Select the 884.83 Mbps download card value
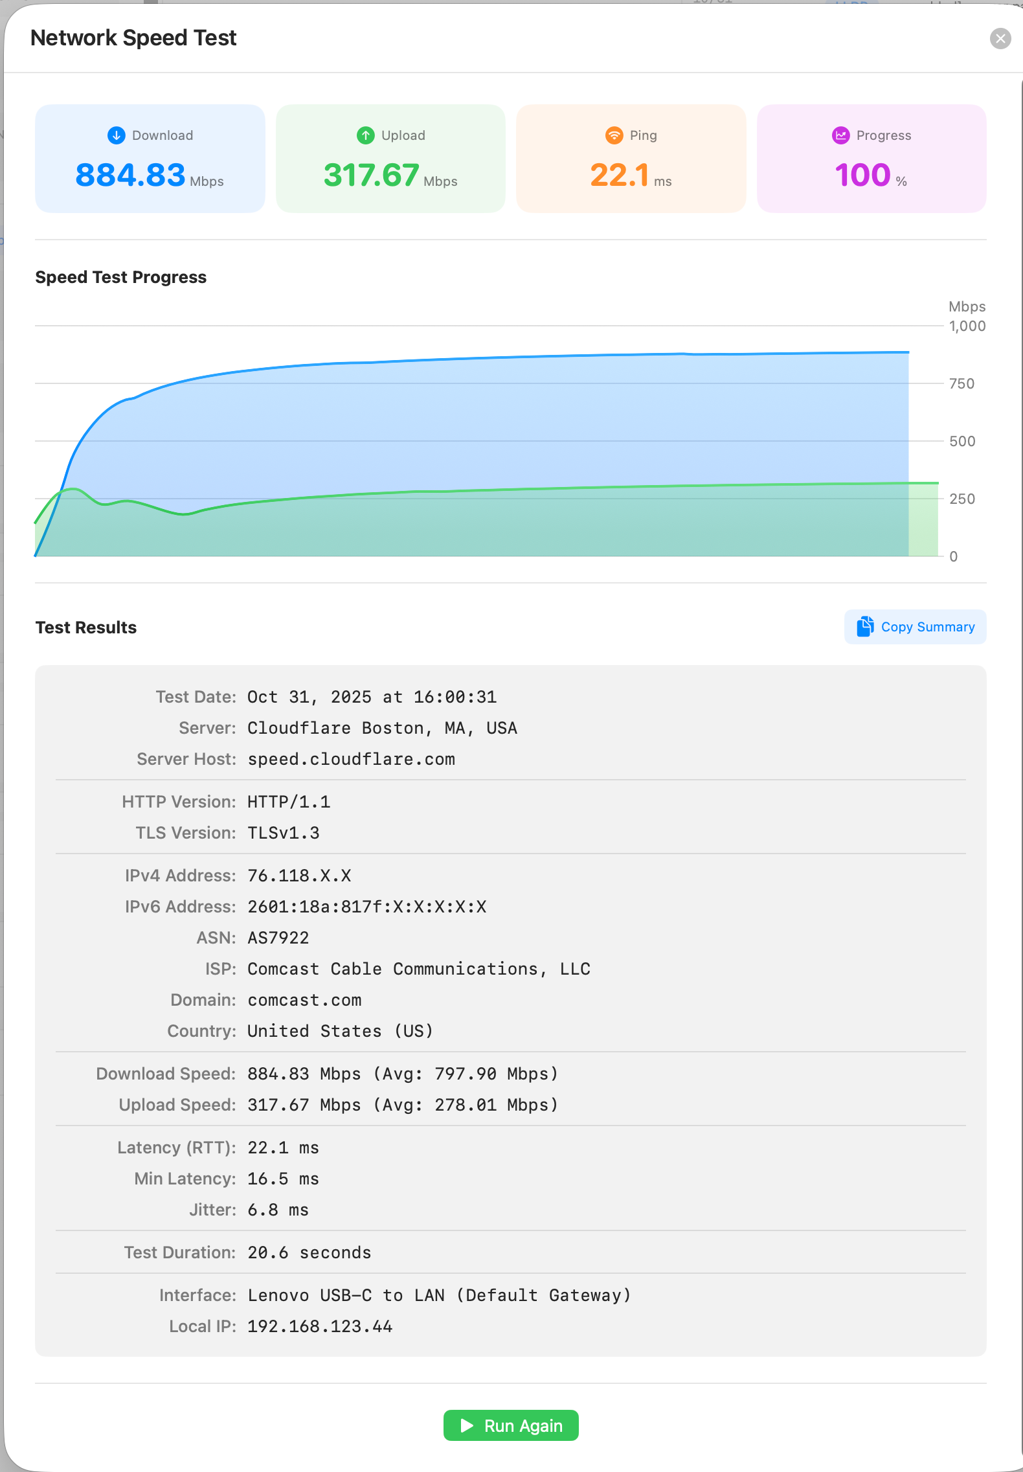 pos(131,175)
